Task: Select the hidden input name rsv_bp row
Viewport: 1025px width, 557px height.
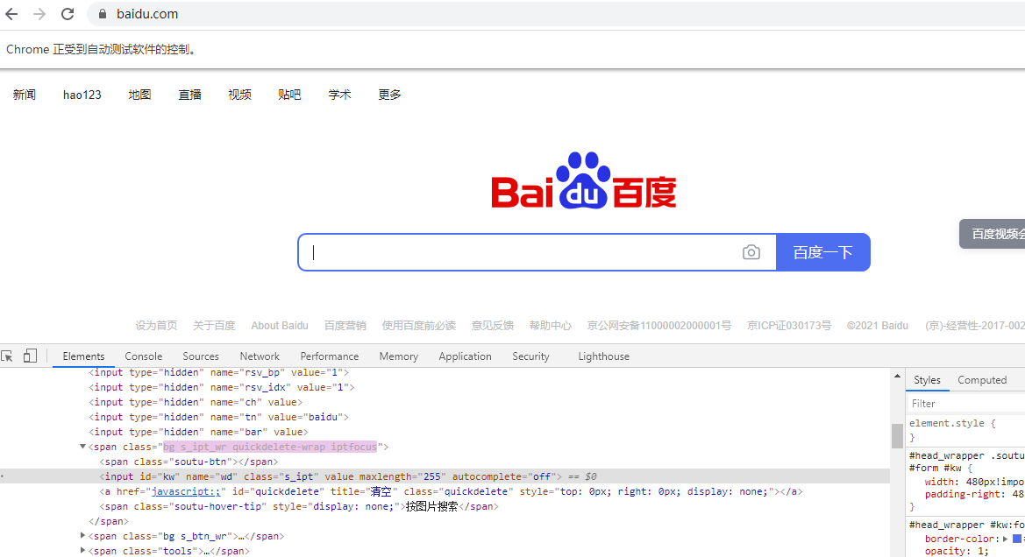Action: (x=445, y=372)
